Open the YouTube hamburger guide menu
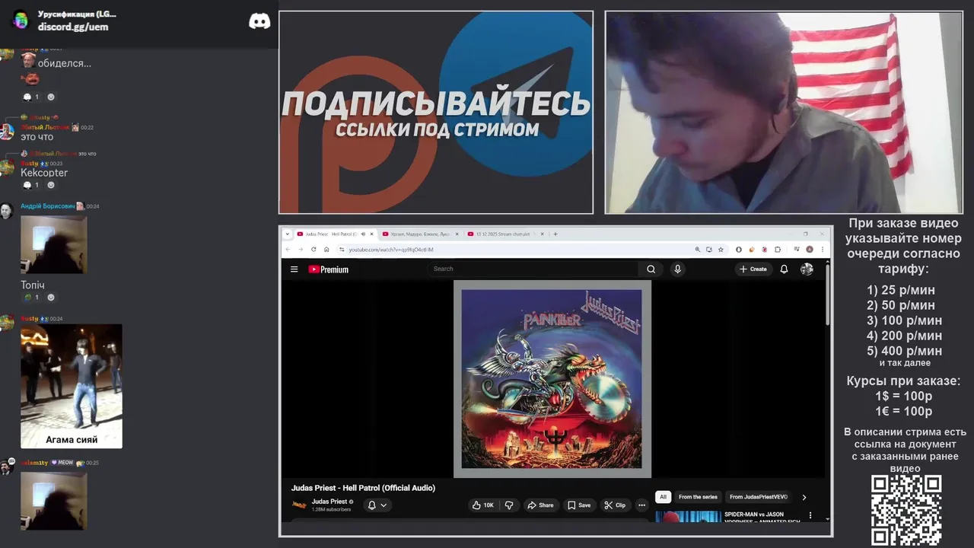Screen dimensions: 974x548 point(294,269)
